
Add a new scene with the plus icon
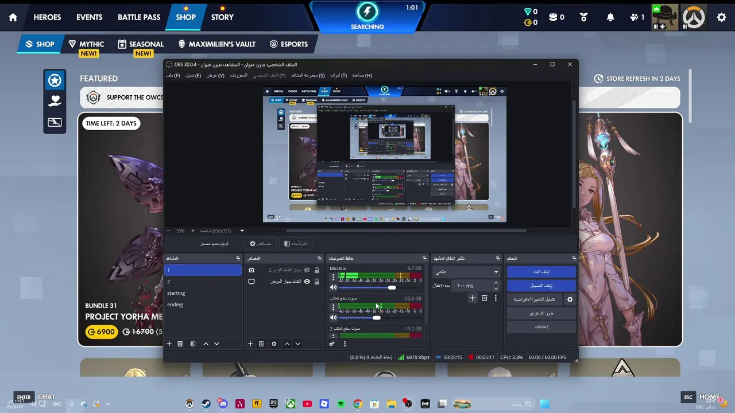tap(169, 344)
